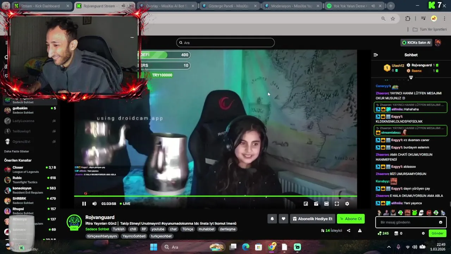Click KICKs Satın Al button

click(416, 43)
